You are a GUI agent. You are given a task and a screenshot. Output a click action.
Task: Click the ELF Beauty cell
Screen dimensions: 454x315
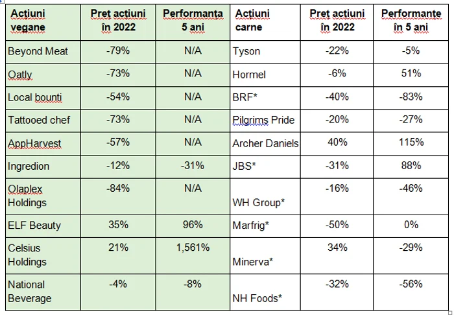(x=43, y=226)
